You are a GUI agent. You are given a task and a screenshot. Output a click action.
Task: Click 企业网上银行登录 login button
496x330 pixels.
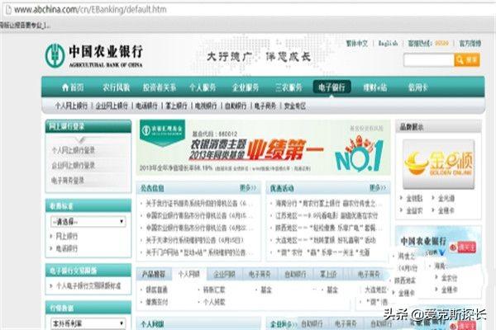(74, 166)
